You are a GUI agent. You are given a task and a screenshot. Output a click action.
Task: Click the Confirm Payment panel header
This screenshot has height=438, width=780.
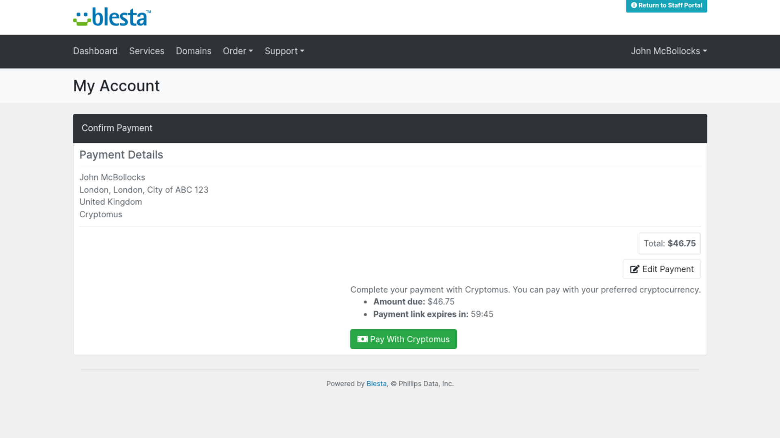pos(390,128)
